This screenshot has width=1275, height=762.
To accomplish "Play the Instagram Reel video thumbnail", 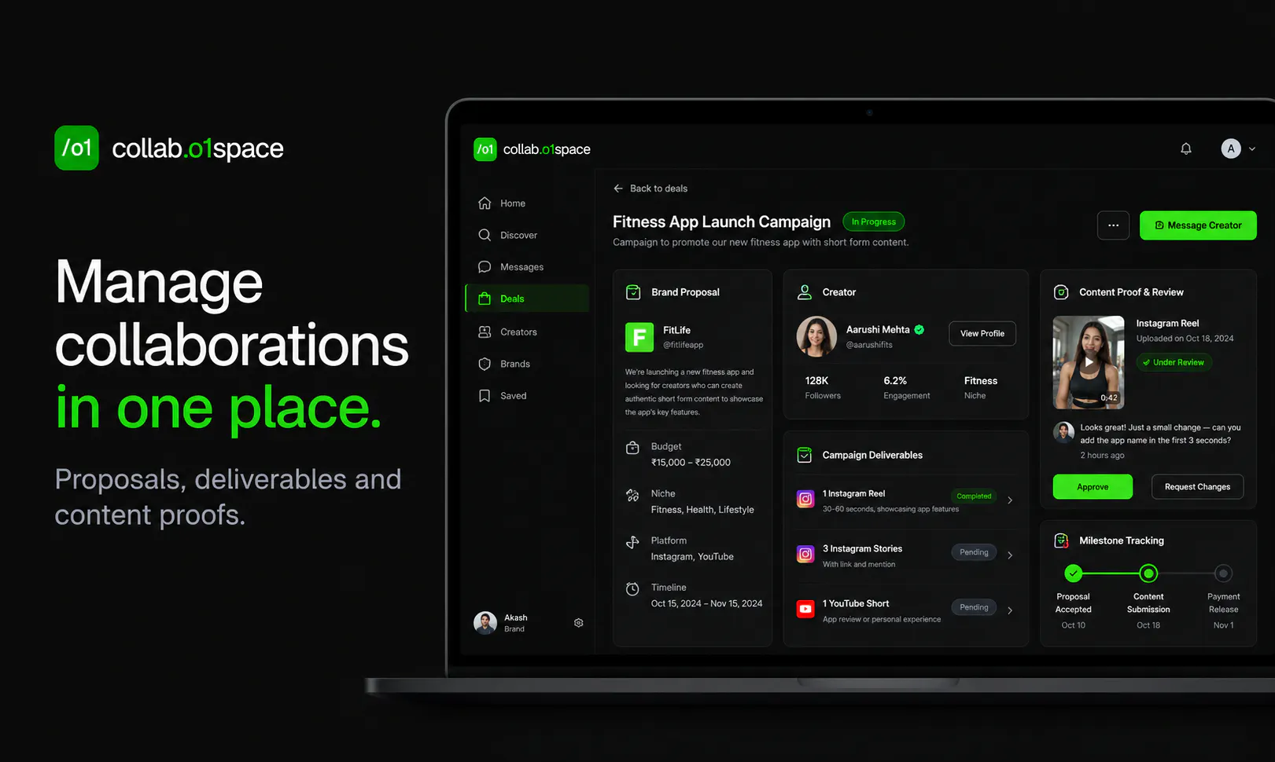I will coord(1089,362).
